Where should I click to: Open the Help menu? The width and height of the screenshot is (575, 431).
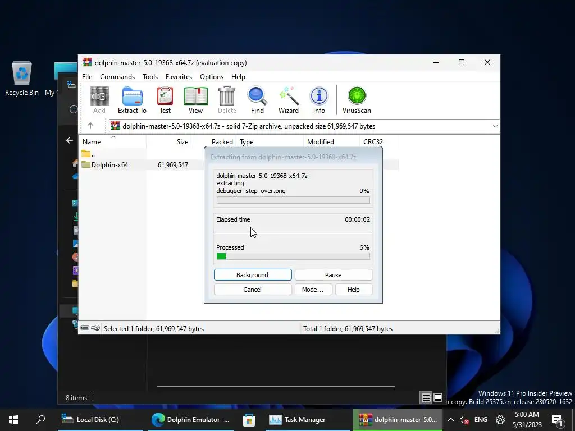(x=238, y=76)
